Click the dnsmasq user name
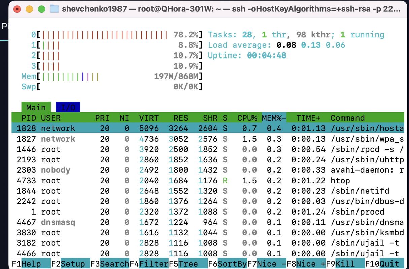The image size is (409, 269). pyautogui.click(x=58, y=222)
